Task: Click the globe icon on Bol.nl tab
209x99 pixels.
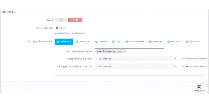Action: click(x=113, y=42)
